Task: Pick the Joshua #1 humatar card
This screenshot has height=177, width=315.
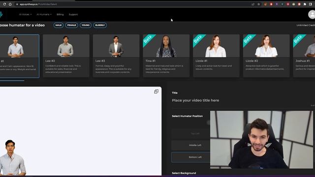Action: point(304,56)
